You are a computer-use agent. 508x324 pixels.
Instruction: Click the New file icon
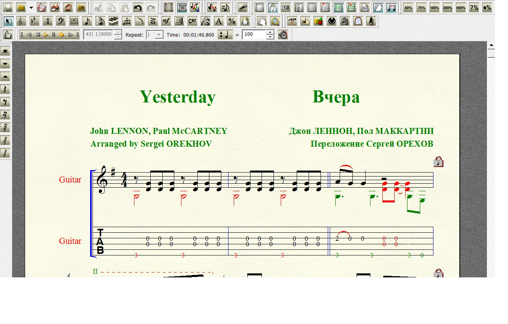click(x=8, y=7)
